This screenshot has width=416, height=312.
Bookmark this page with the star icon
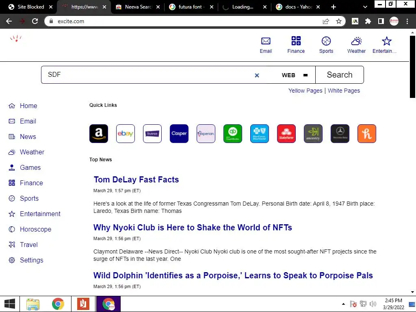click(x=339, y=21)
